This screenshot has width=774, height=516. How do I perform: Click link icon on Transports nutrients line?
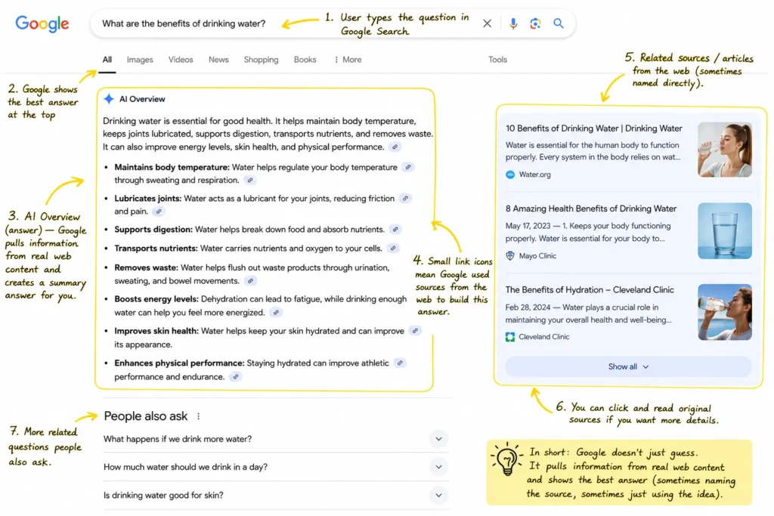tap(393, 248)
